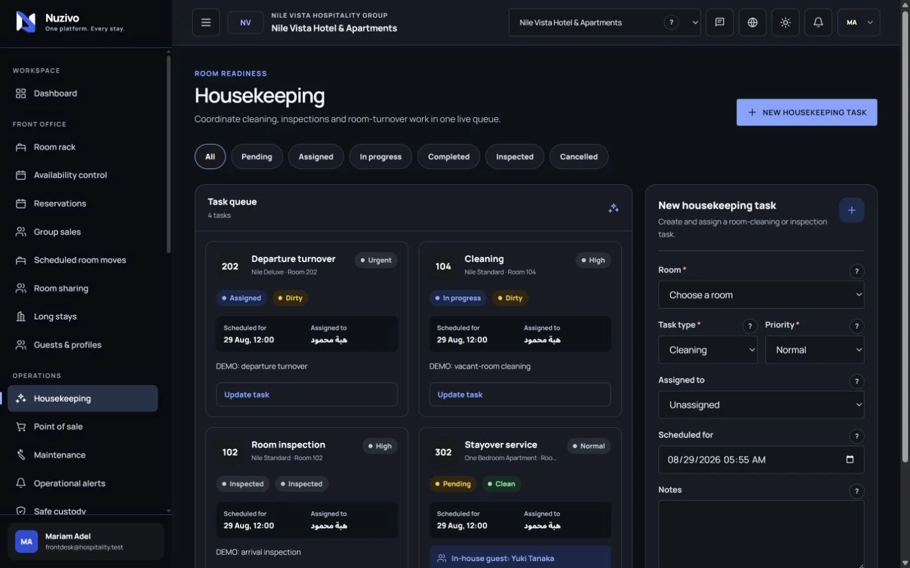The width and height of the screenshot is (910, 568).
Task: Go to Maintenance in sidebar
Action: 82,455
